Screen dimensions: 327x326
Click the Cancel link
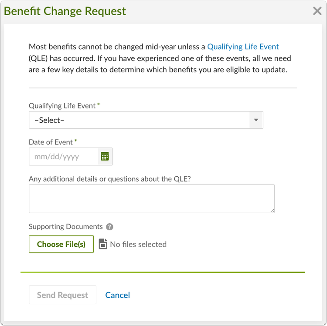point(117,295)
